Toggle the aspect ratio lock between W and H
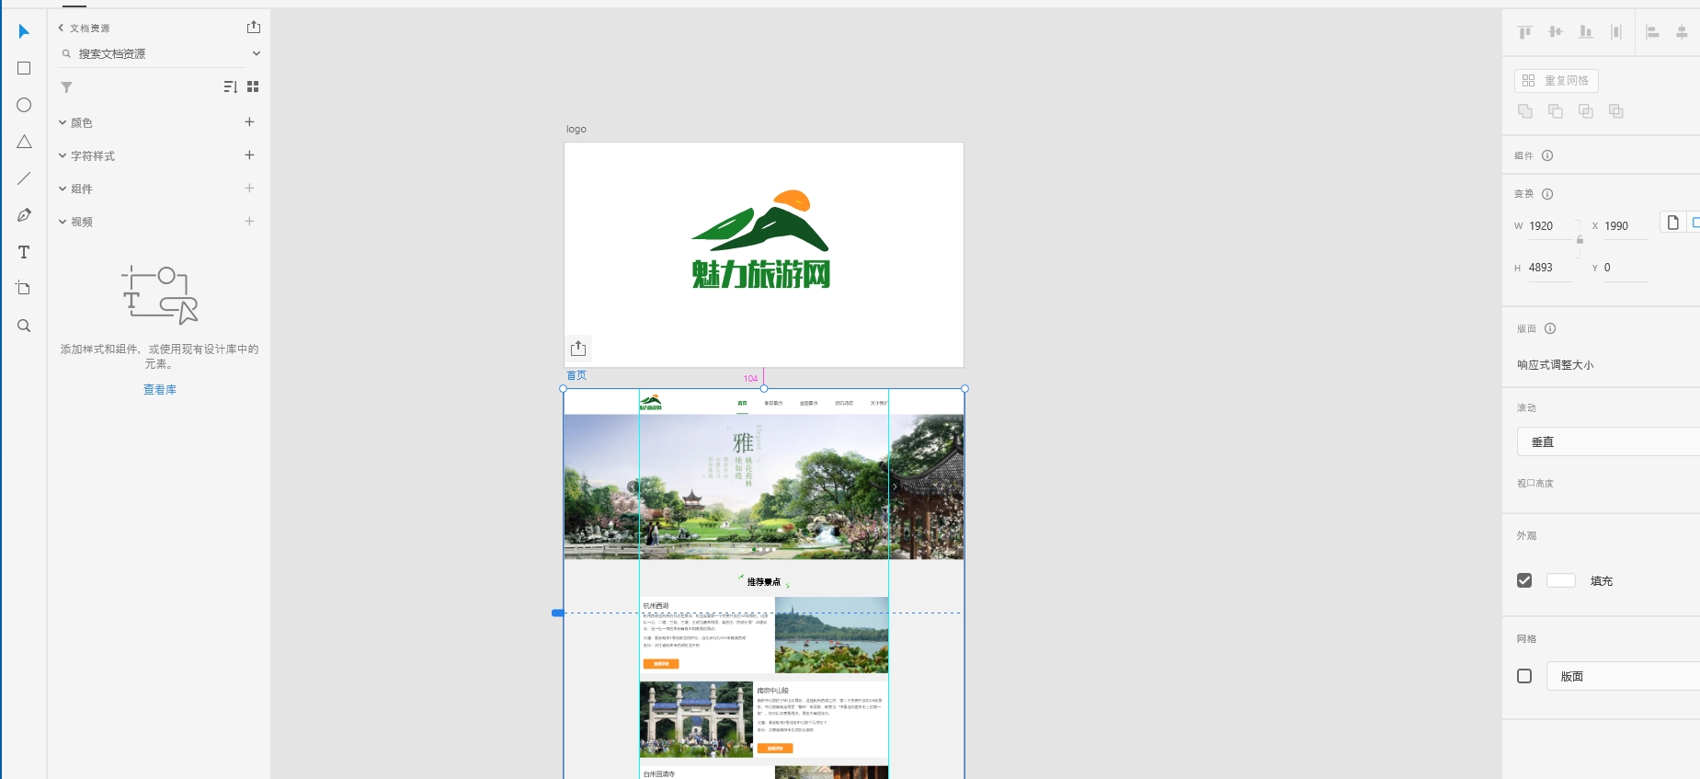This screenshot has height=779, width=1700. 1580,239
